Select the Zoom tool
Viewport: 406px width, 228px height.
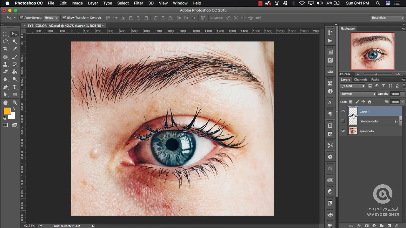15,102
